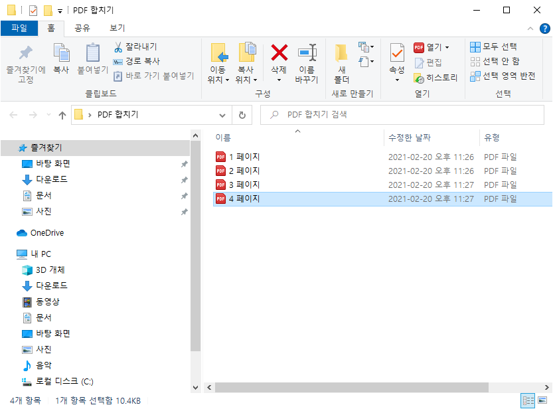Open 복사 위치 (Copy to) menu
553x409 pixels.
[x=246, y=63]
